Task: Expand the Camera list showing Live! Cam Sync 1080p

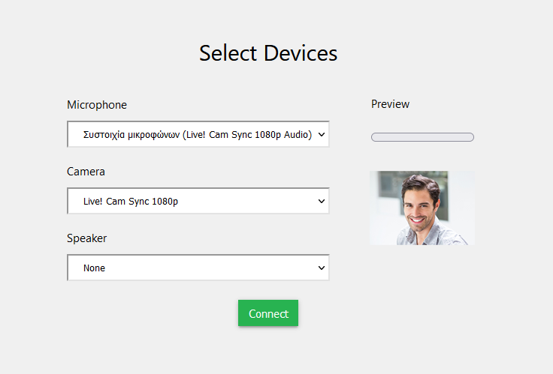Action: coord(198,201)
